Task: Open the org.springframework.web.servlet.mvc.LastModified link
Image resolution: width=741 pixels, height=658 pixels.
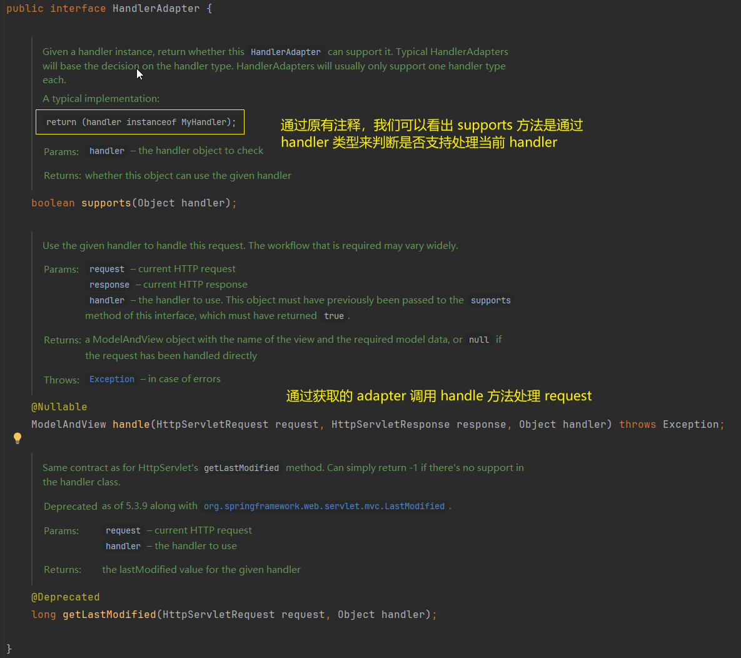Action: (325, 506)
